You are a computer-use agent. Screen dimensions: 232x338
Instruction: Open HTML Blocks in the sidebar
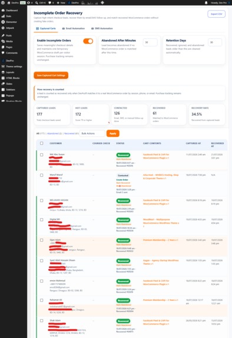tap(12, 78)
